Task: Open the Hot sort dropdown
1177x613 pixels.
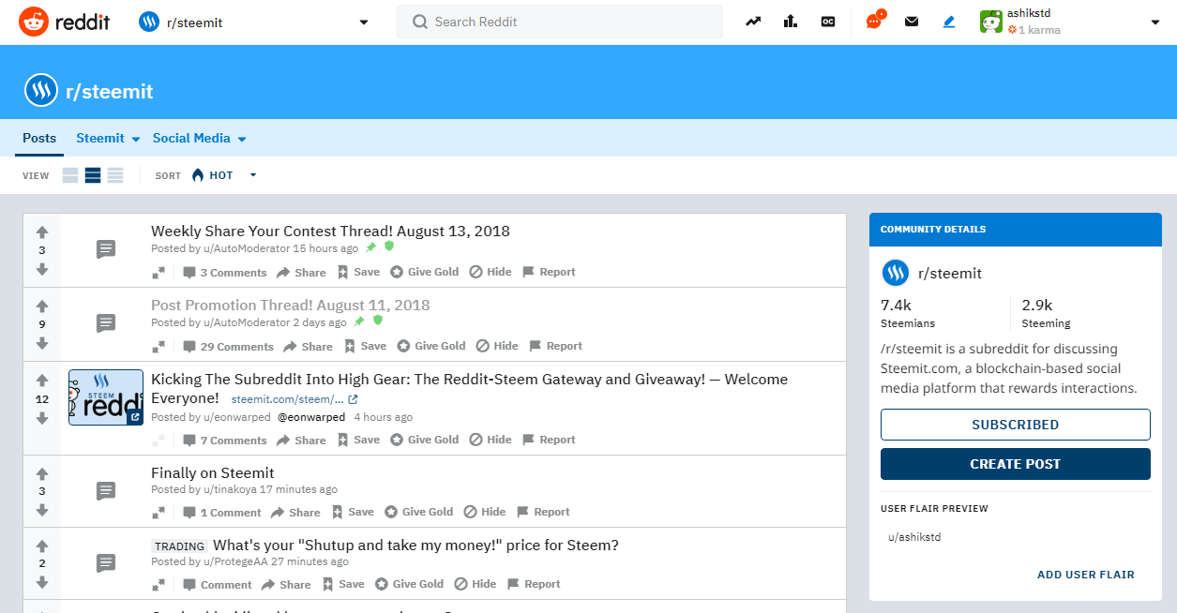Action: [223, 175]
